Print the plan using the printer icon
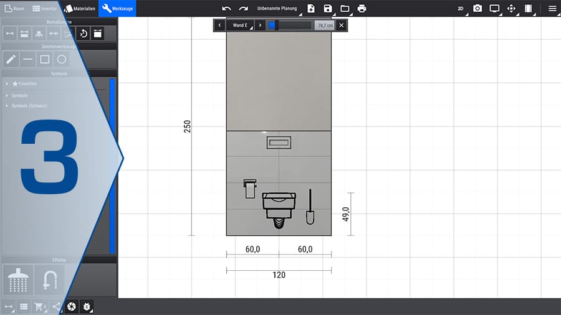The height and width of the screenshot is (315, 561). click(362, 8)
